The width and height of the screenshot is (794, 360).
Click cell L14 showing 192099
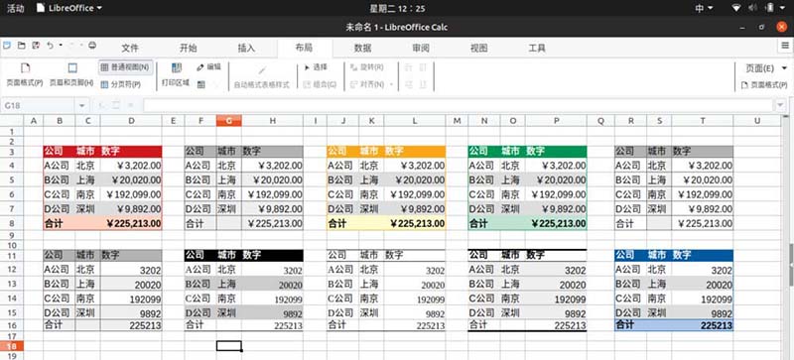(x=415, y=299)
